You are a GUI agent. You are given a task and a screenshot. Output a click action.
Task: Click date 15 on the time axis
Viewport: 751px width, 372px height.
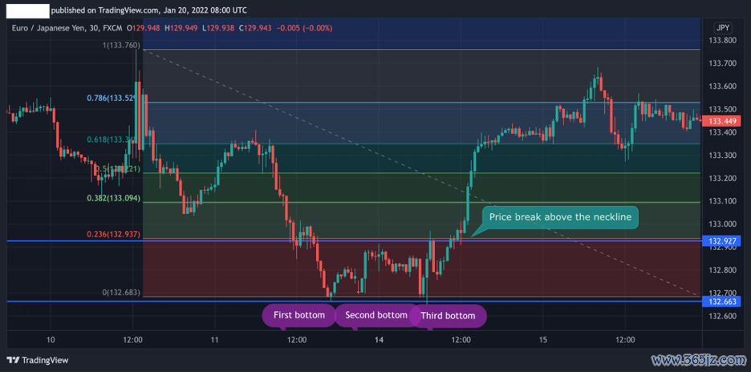click(x=543, y=341)
